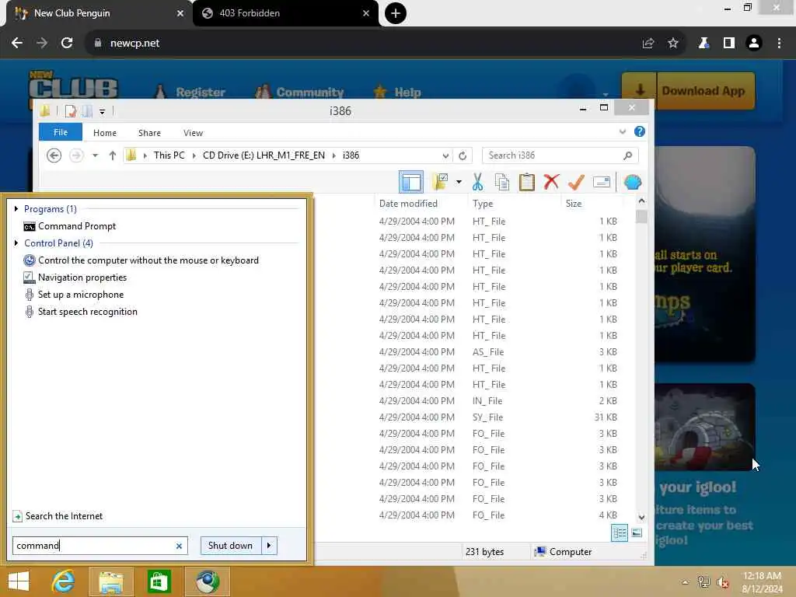Select the FO_ File 4 KB row

tap(497, 515)
